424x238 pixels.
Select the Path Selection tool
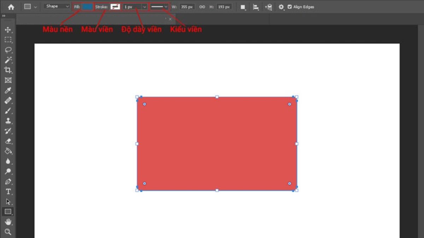(x=8, y=202)
